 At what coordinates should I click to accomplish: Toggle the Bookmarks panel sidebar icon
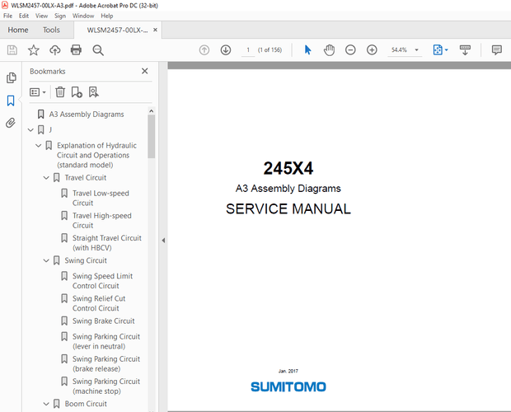(x=11, y=101)
